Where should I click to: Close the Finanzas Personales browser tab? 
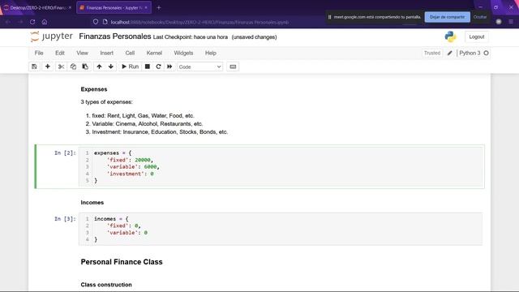146,7
